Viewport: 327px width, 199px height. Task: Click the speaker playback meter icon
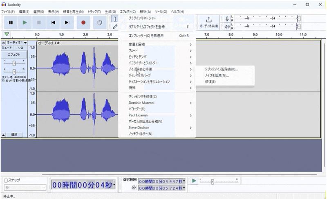[x=227, y=27]
